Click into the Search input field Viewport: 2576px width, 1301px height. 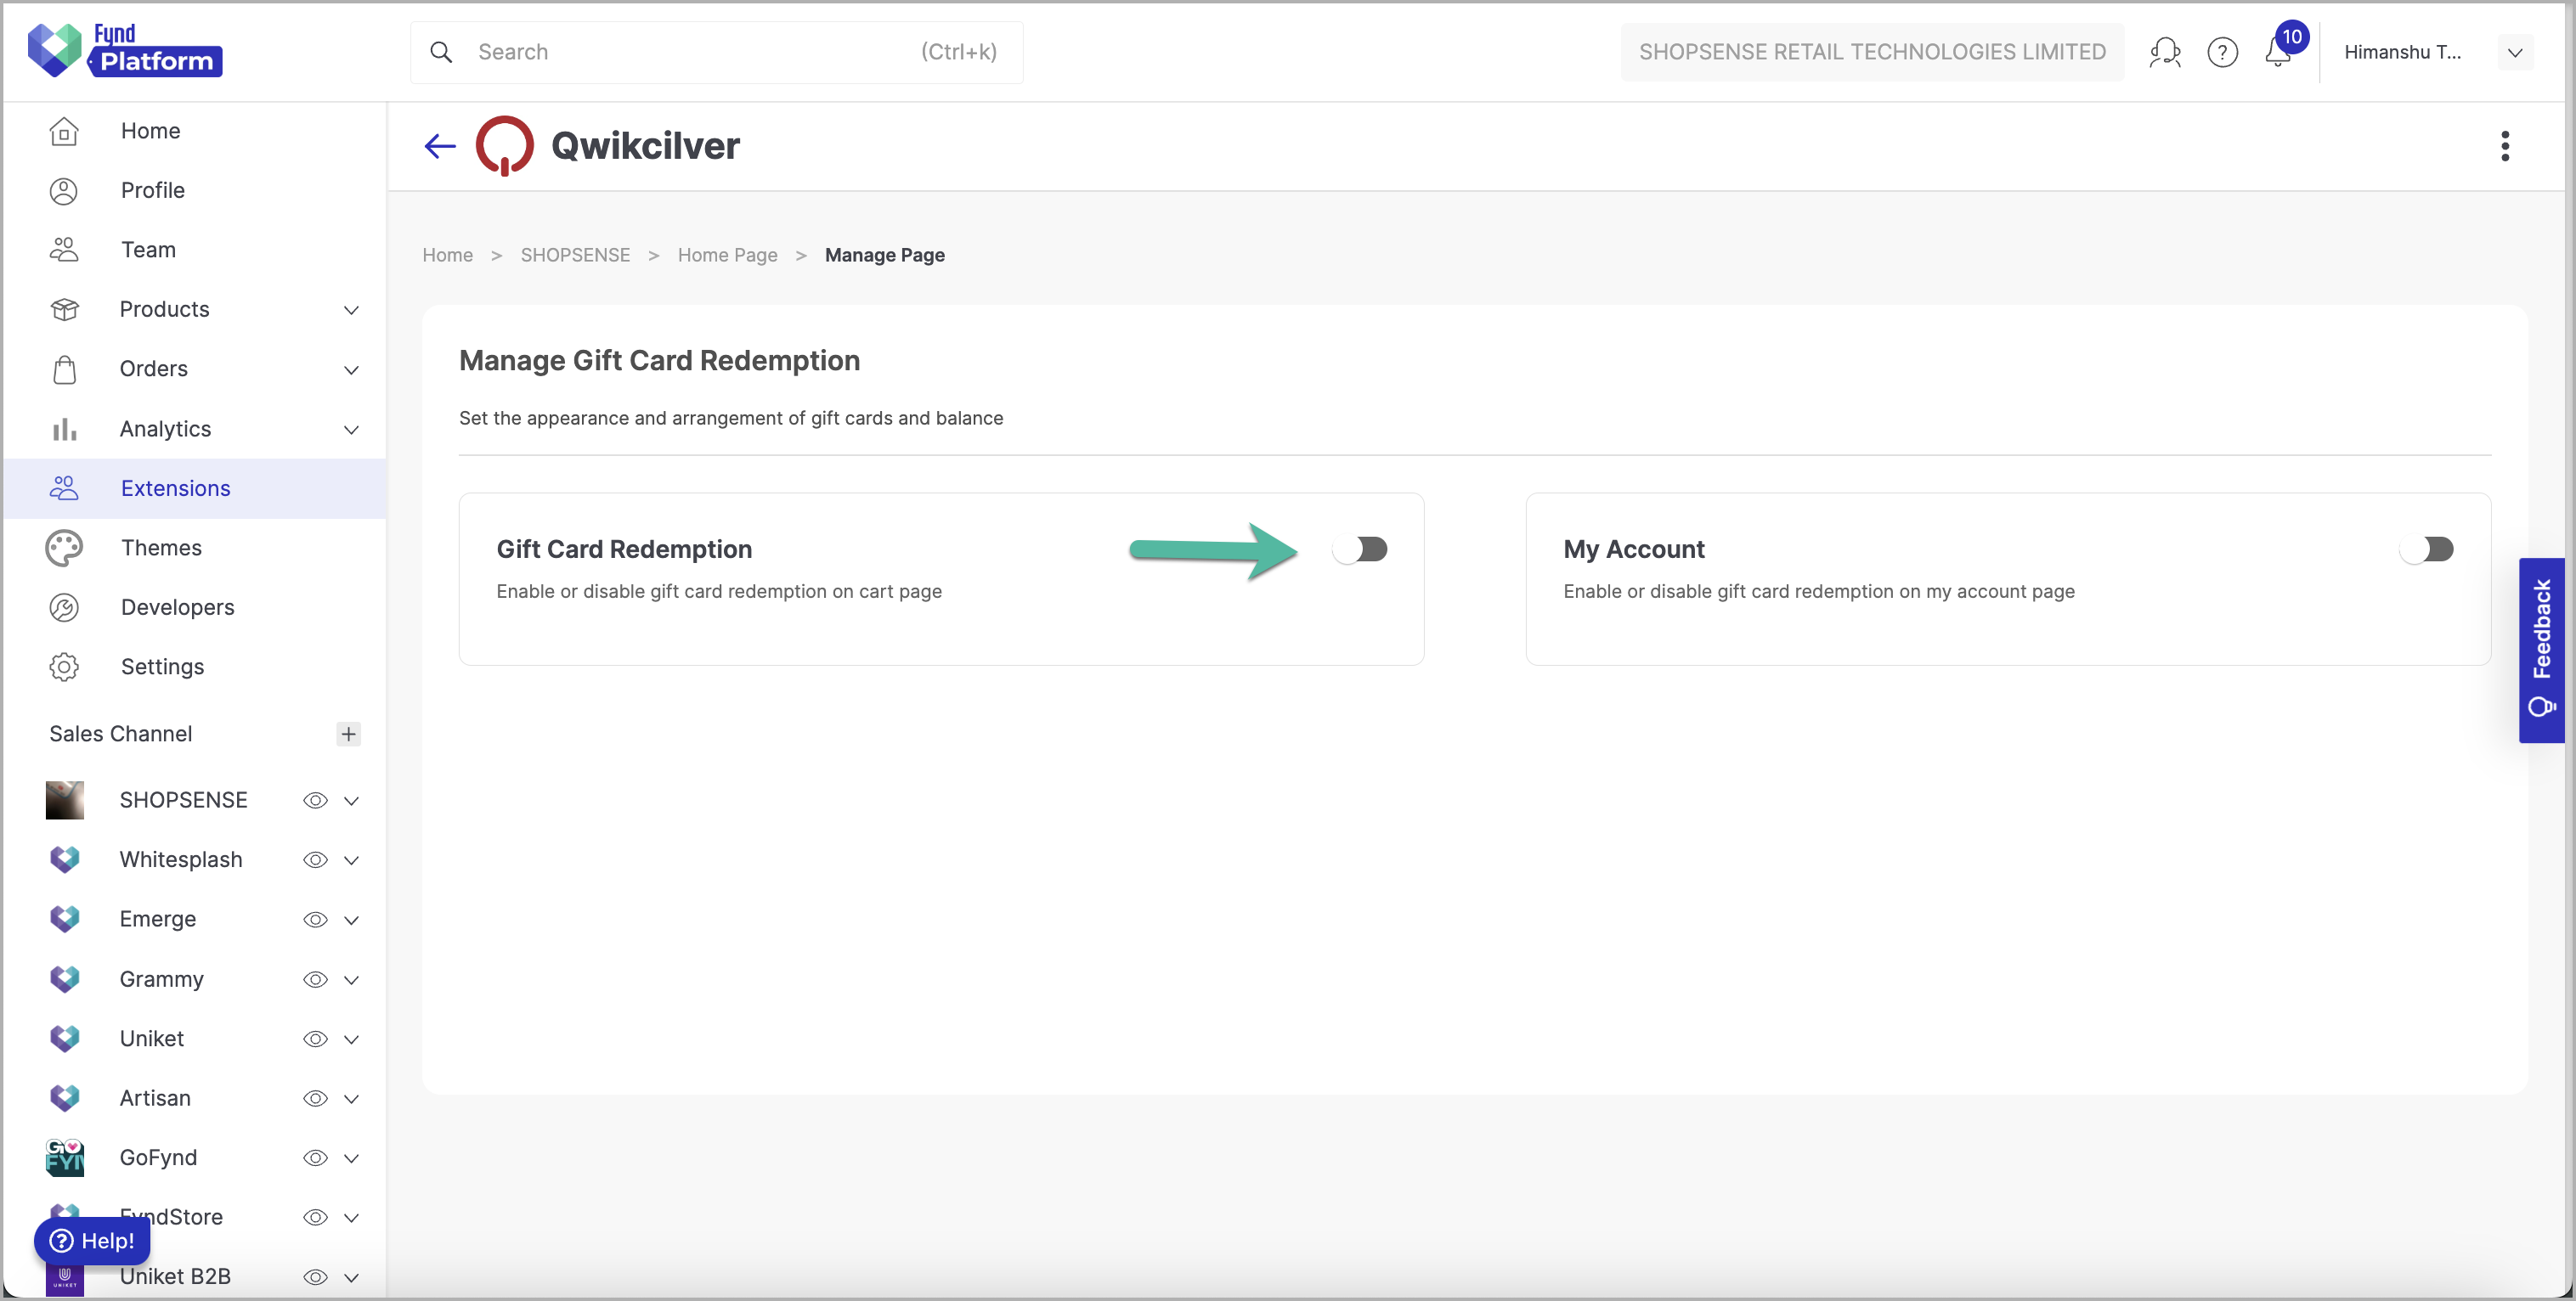click(716, 52)
